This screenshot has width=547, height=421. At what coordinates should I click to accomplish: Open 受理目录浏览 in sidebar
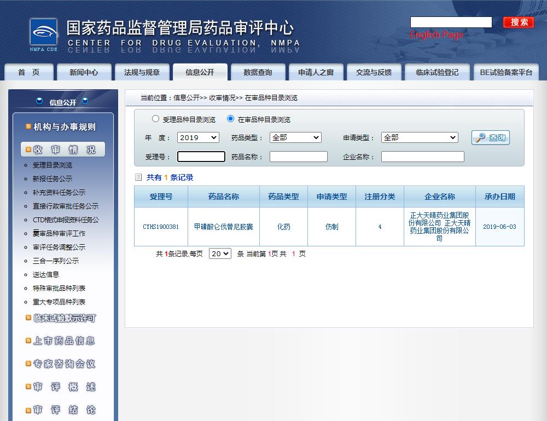53,165
